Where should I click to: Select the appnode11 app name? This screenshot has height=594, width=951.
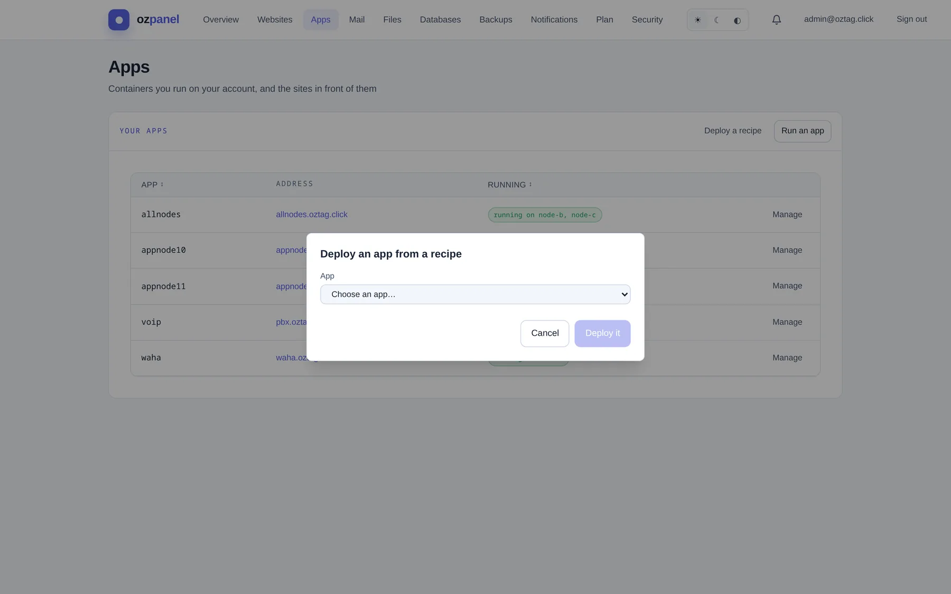163,286
